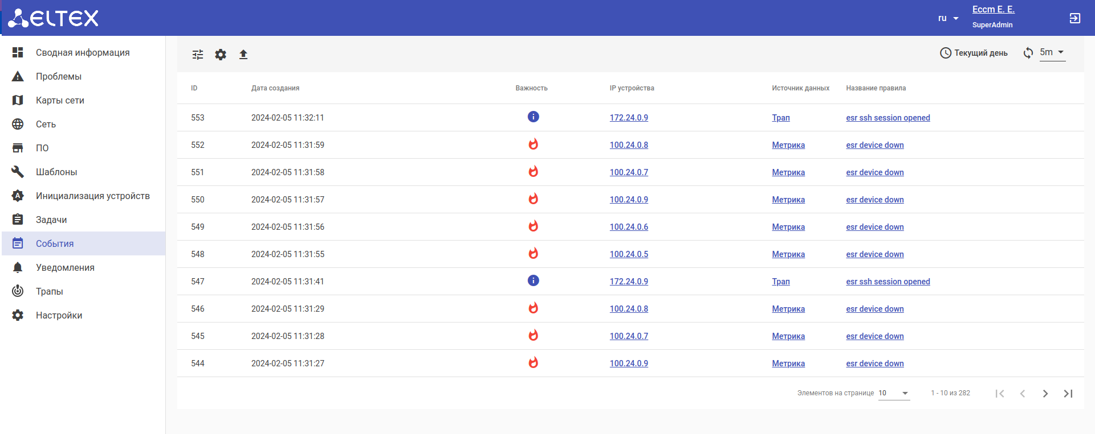
Task: Jump to last page of events
Action: [x=1068, y=394]
